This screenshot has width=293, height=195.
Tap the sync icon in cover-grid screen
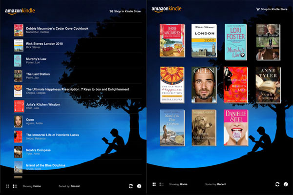pyautogui.click(x=277, y=184)
